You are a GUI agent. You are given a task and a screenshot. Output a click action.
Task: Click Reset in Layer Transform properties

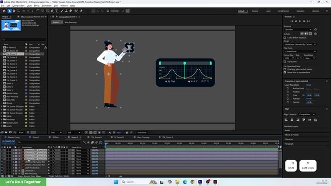[x=309, y=85]
